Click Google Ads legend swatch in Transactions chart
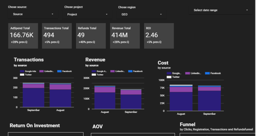256x136 pixels. coord(22,71)
